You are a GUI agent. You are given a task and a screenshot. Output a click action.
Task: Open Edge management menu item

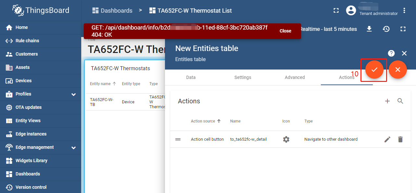pyautogui.click(x=41, y=147)
